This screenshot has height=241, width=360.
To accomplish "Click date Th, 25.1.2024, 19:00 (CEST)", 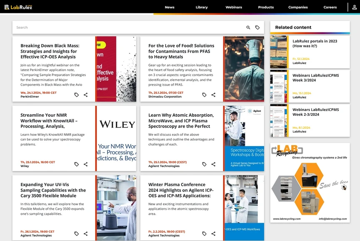I will (167, 162).
